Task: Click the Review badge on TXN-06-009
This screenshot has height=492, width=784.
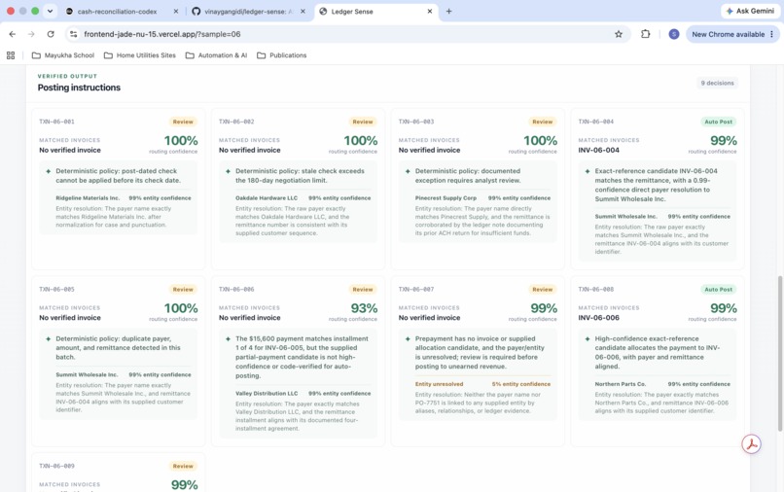Action: [x=183, y=466]
